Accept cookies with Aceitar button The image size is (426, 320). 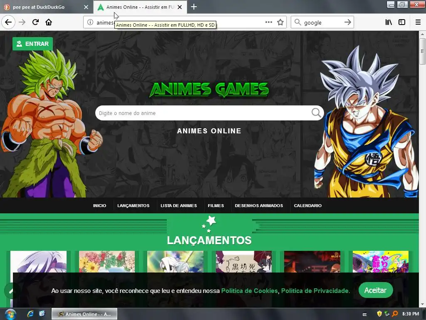(x=376, y=290)
